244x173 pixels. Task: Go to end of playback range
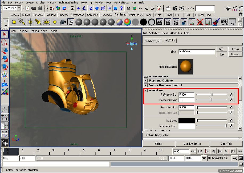240,151
